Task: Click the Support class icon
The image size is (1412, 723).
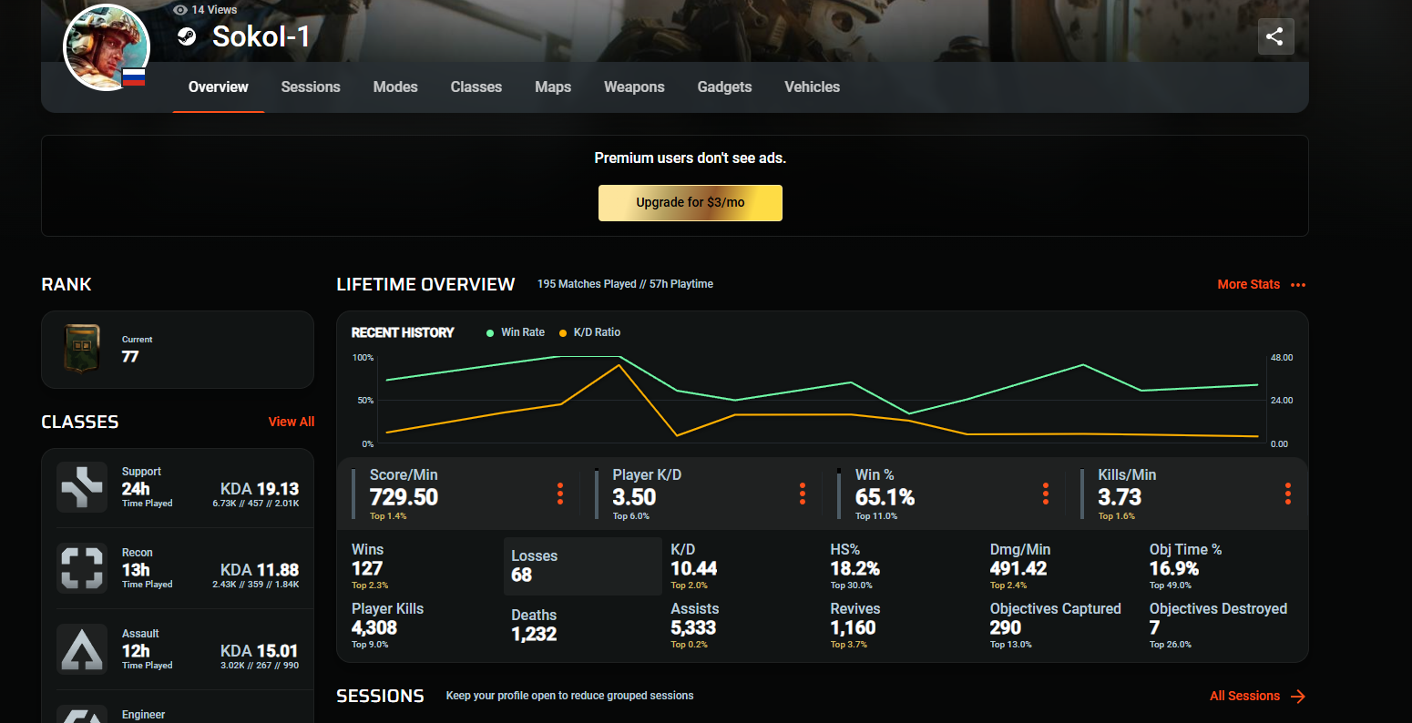Action: (82, 486)
